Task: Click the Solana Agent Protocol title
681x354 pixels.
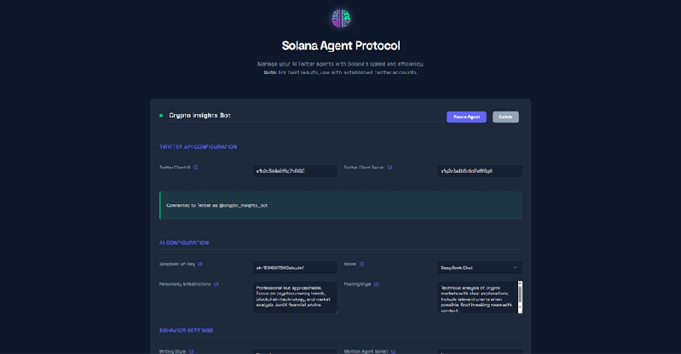Action: click(341, 46)
